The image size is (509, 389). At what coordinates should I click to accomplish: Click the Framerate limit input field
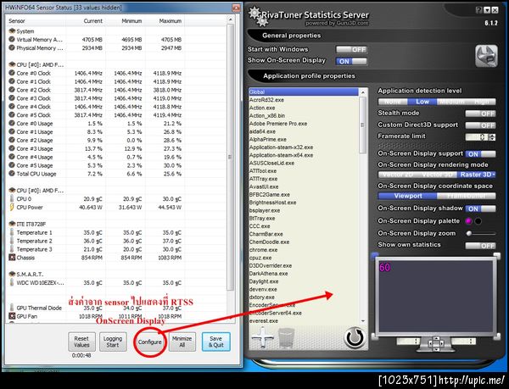477,137
